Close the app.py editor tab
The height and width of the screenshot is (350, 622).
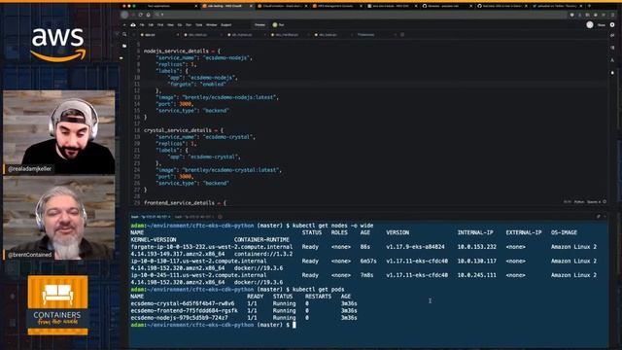click(177, 35)
